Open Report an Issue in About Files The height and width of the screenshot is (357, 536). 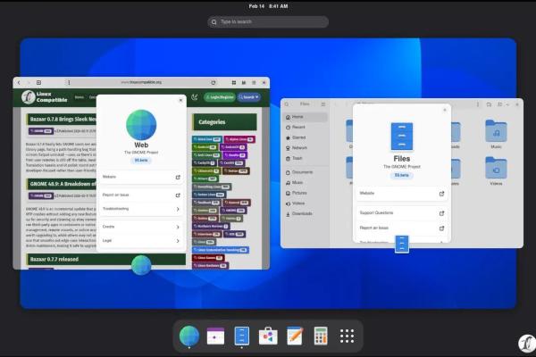(402, 228)
